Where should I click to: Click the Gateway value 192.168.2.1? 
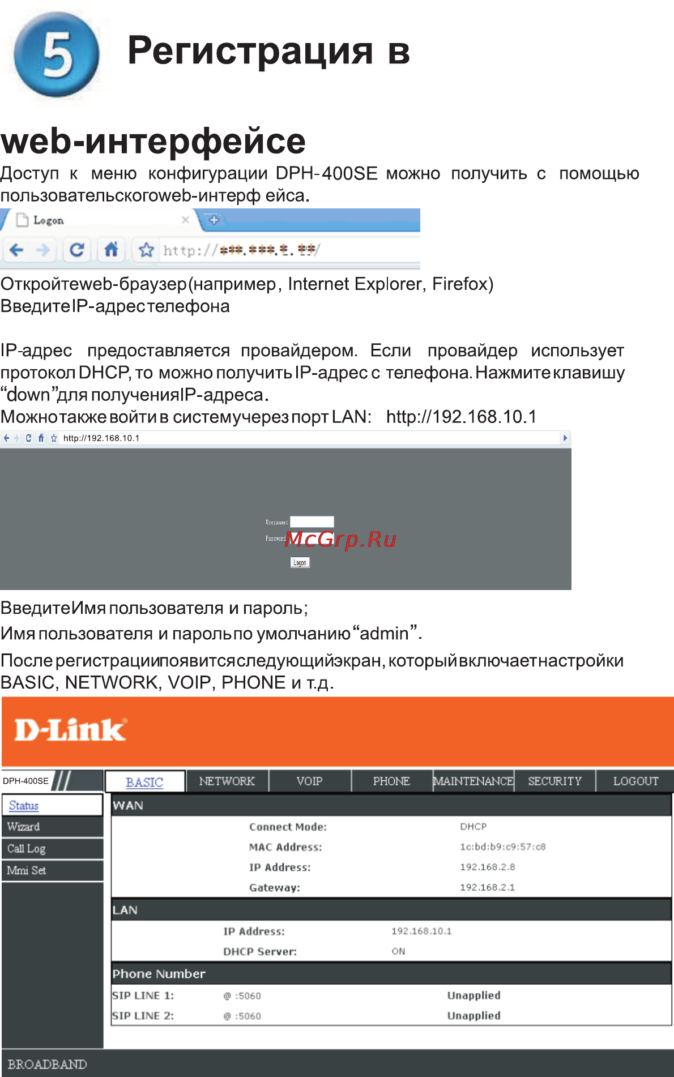point(487,887)
